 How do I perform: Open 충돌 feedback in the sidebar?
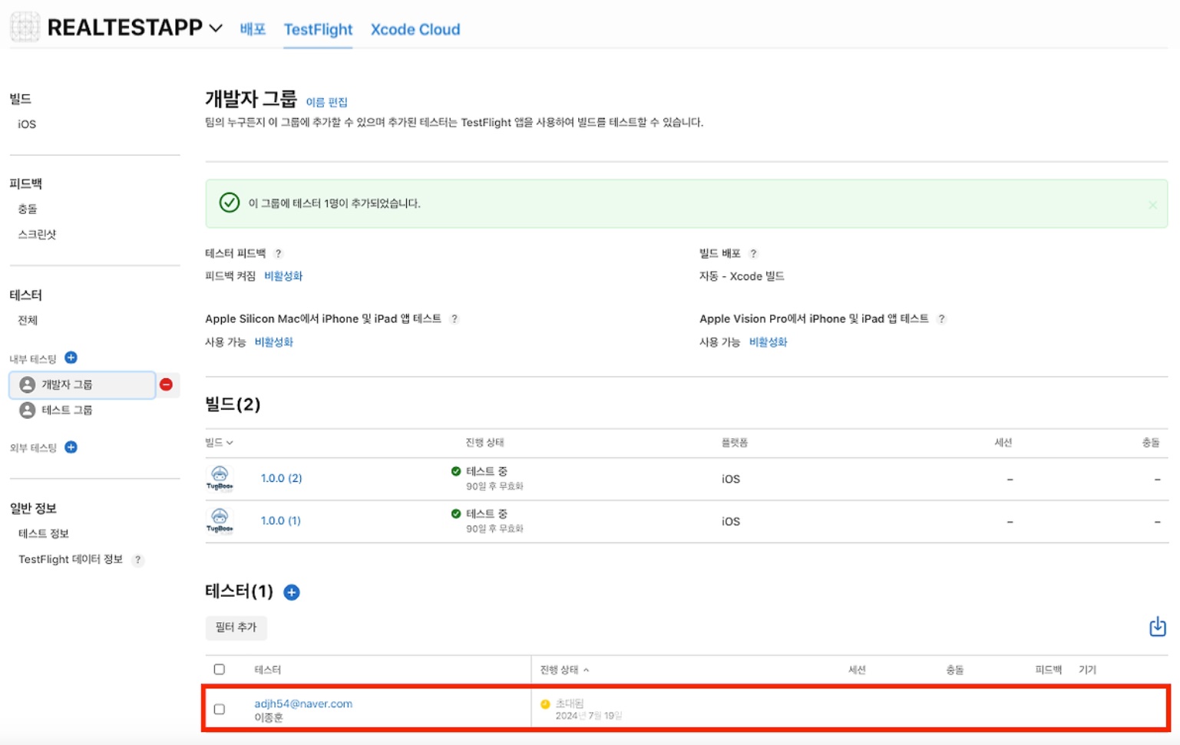pyautogui.click(x=28, y=209)
